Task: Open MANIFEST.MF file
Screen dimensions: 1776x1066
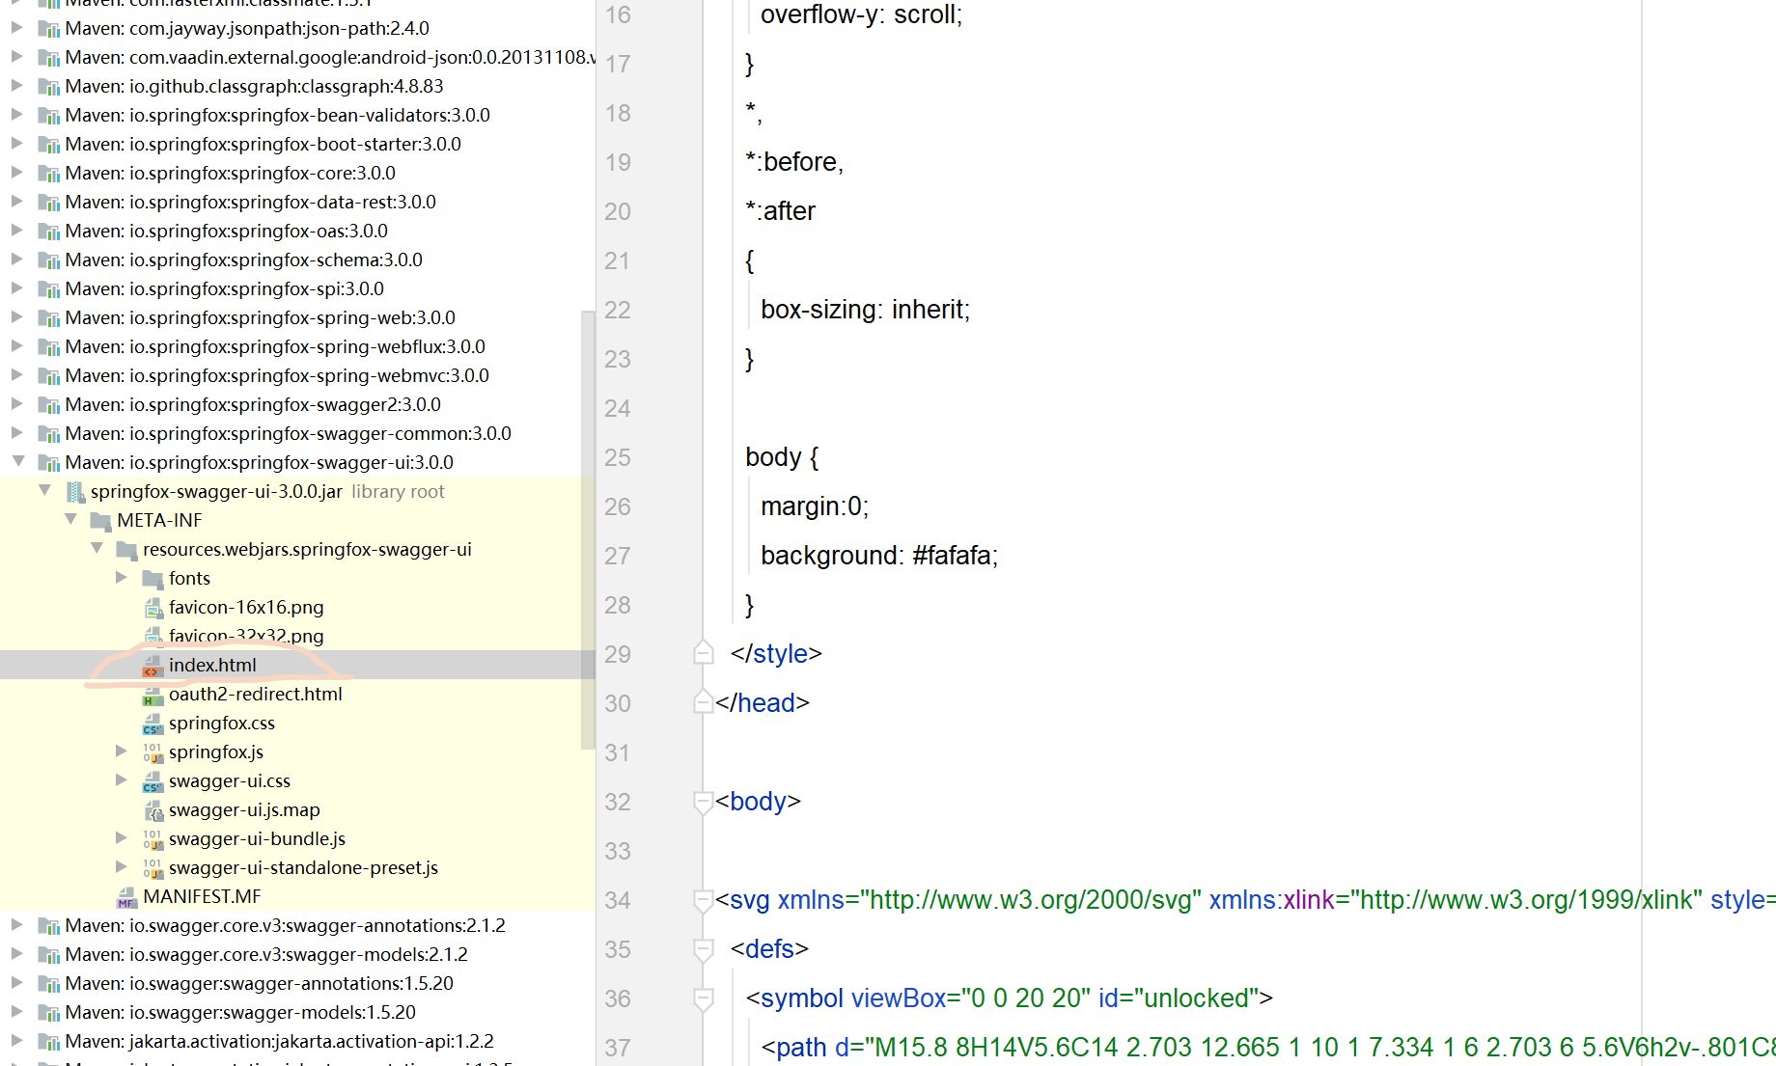Action: 202,896
